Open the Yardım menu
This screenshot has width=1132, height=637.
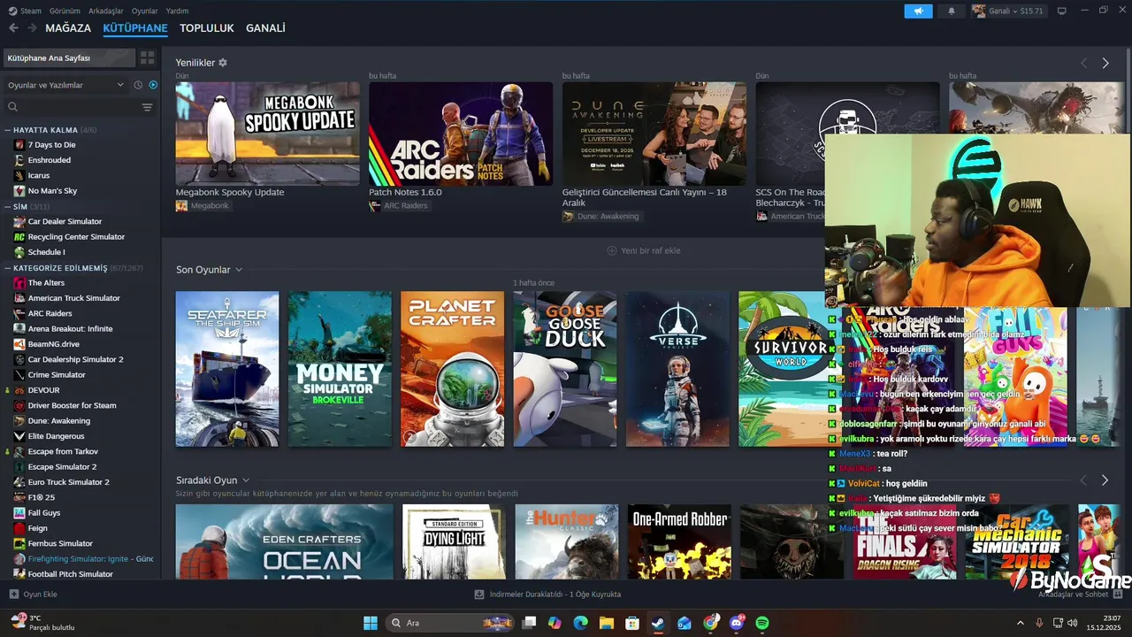178,11
